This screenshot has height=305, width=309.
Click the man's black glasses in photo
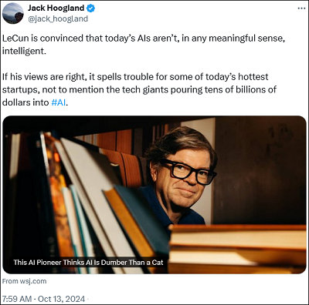(x=188, y=172)
